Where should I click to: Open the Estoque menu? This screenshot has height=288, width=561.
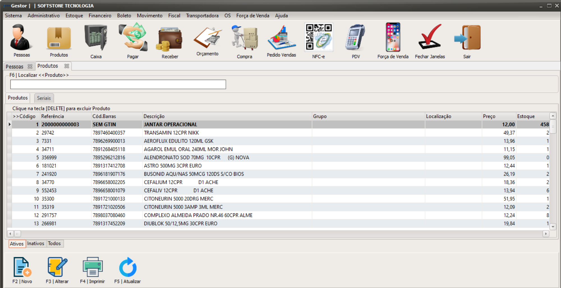coord(74,16)
